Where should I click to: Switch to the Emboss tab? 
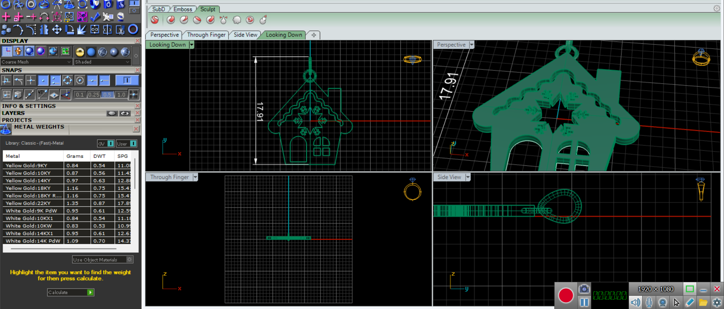(183, 9)
